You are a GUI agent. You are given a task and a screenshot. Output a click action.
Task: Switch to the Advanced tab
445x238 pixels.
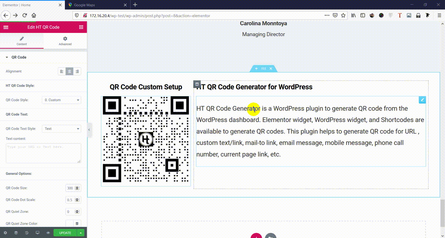coord(65,41)
